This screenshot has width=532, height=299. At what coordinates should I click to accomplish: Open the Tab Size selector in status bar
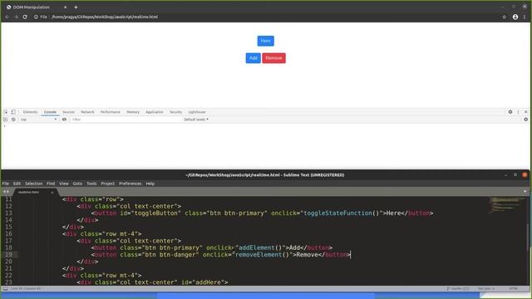pyautogui.click(x=486, y=288)
